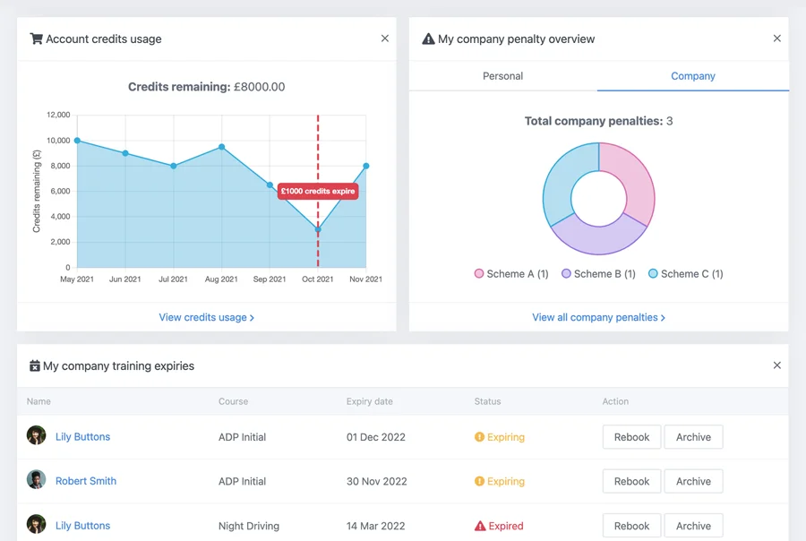Toggle Scheme B legend item
The width and height of the screenshot is (806, 541).
(x=566, y=274)
